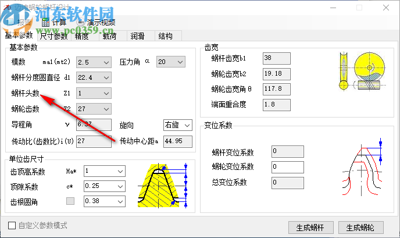Image resolution: width=400 pixels, height=238 pixels.
Task: Open the 顶隙系数 c* dropdown
Action: (x=105, y=186)
